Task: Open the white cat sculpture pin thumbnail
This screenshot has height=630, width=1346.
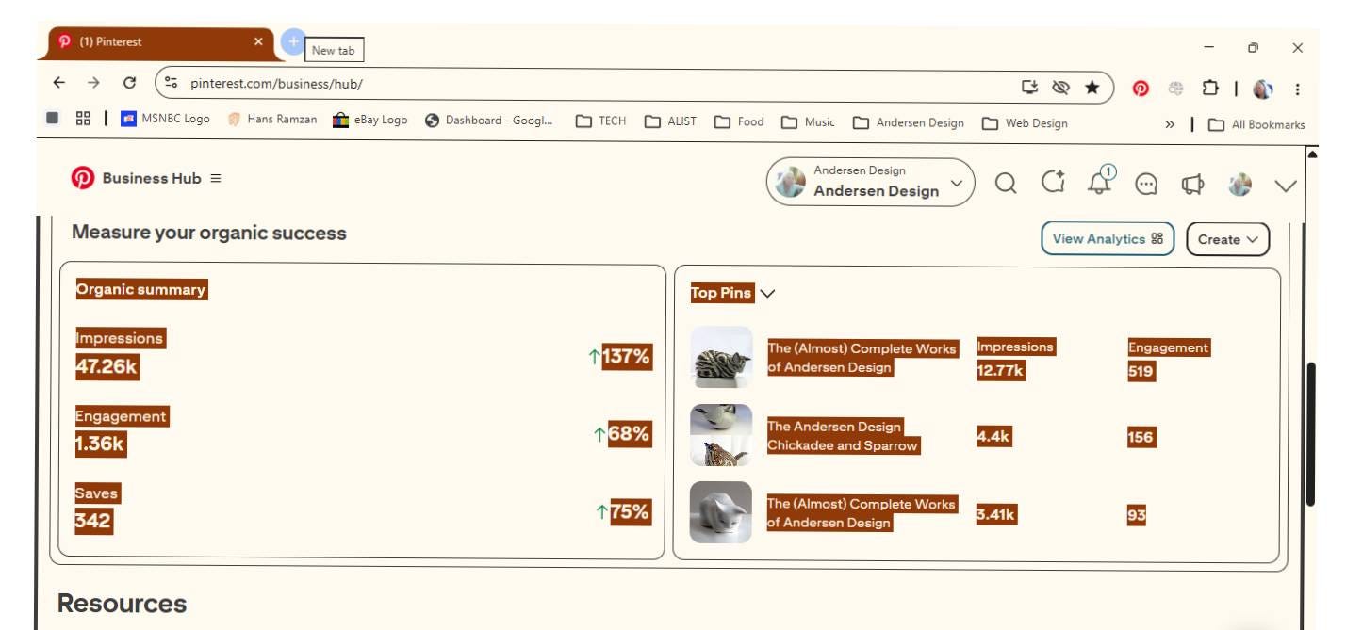Action: (x=721, y=512)
